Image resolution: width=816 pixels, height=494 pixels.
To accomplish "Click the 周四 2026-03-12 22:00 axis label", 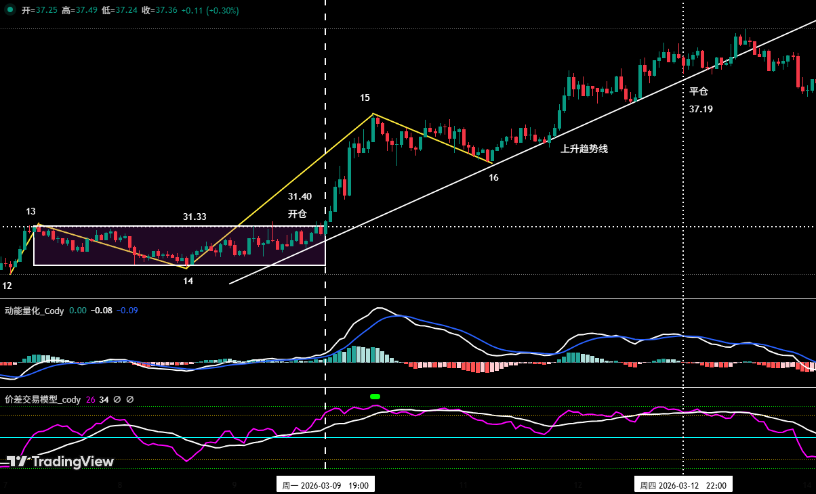I will point(683,485).
